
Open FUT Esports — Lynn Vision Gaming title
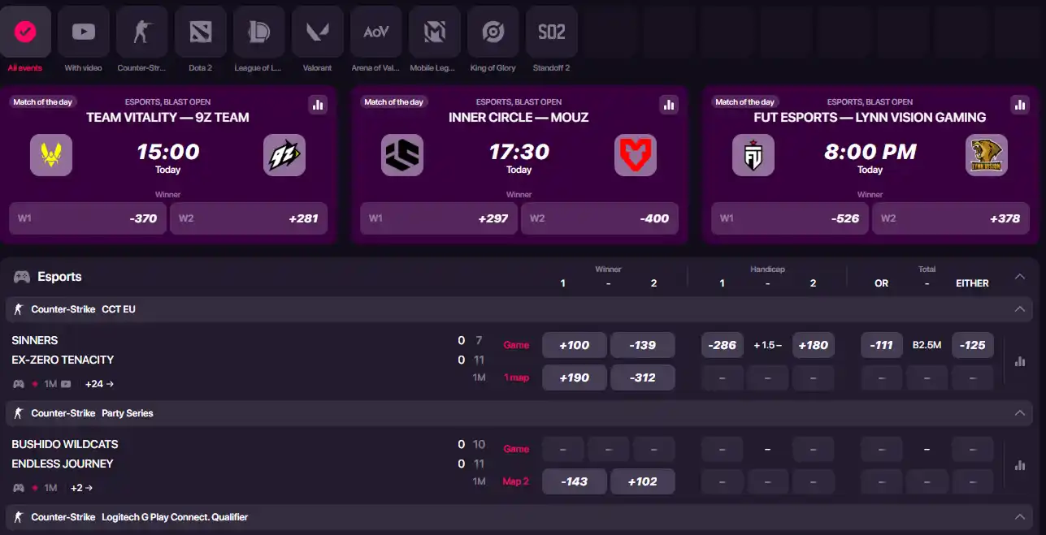click(870, 118)
